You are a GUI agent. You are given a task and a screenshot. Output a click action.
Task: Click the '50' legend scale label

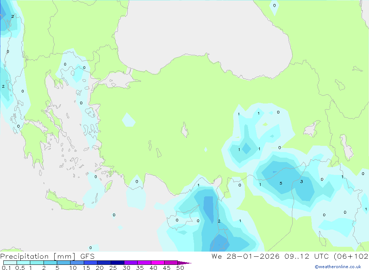click(180, 268)
